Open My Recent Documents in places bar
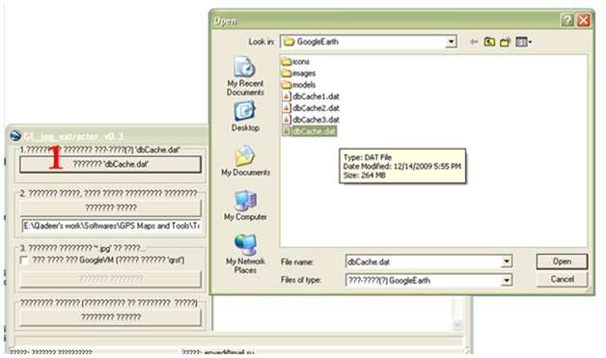Viewport: 606px width, 358px height. tap(245, 76)
